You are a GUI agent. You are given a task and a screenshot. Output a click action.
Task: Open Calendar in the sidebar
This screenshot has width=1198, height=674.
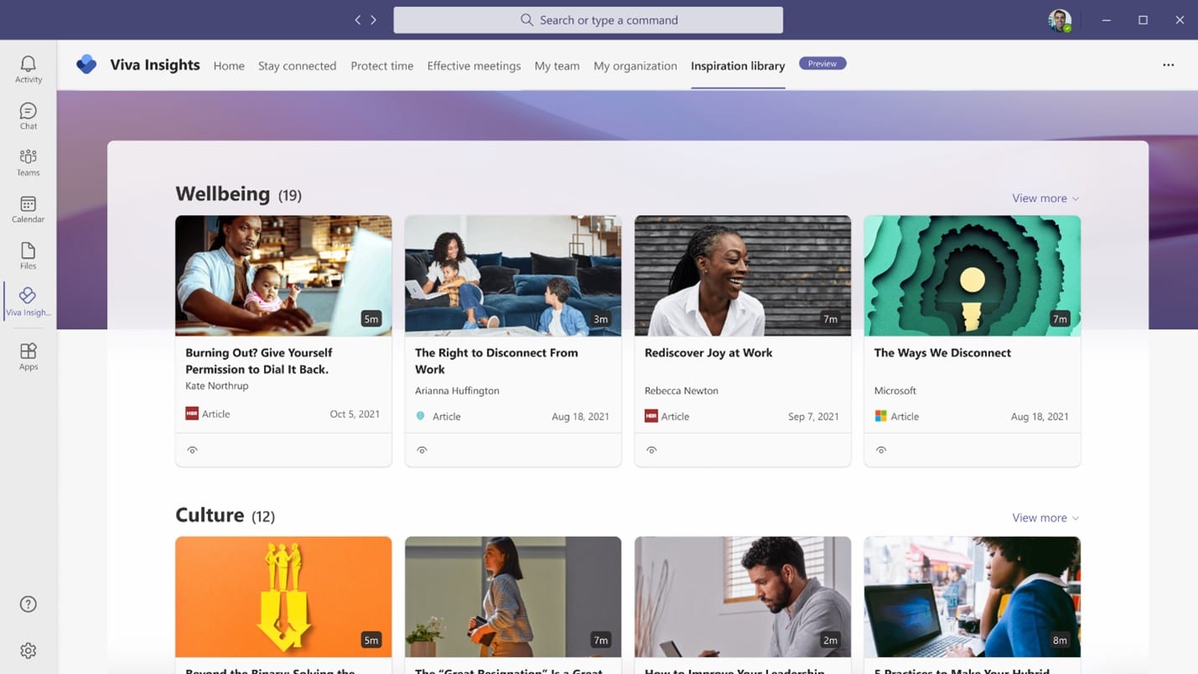28,209
